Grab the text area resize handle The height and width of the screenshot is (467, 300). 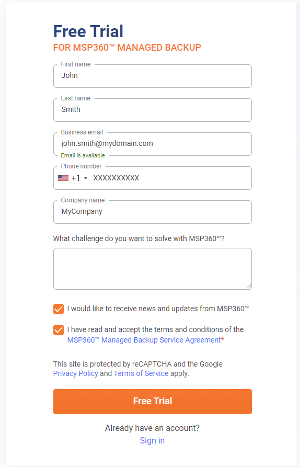tap(249, 287)
